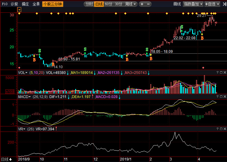Select the 60分 period chart
227x162 pixels.
(x=108, y=4)
